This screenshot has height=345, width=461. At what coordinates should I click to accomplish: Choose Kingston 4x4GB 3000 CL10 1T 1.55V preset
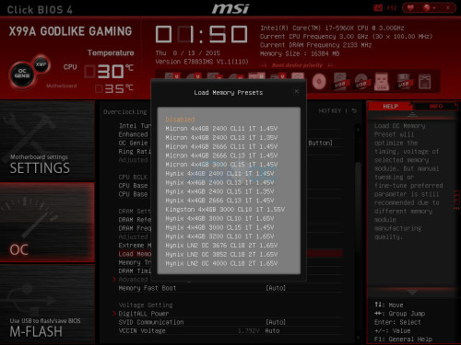225,210
